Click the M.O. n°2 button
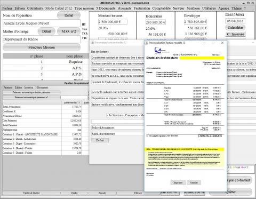 (69, 31)
